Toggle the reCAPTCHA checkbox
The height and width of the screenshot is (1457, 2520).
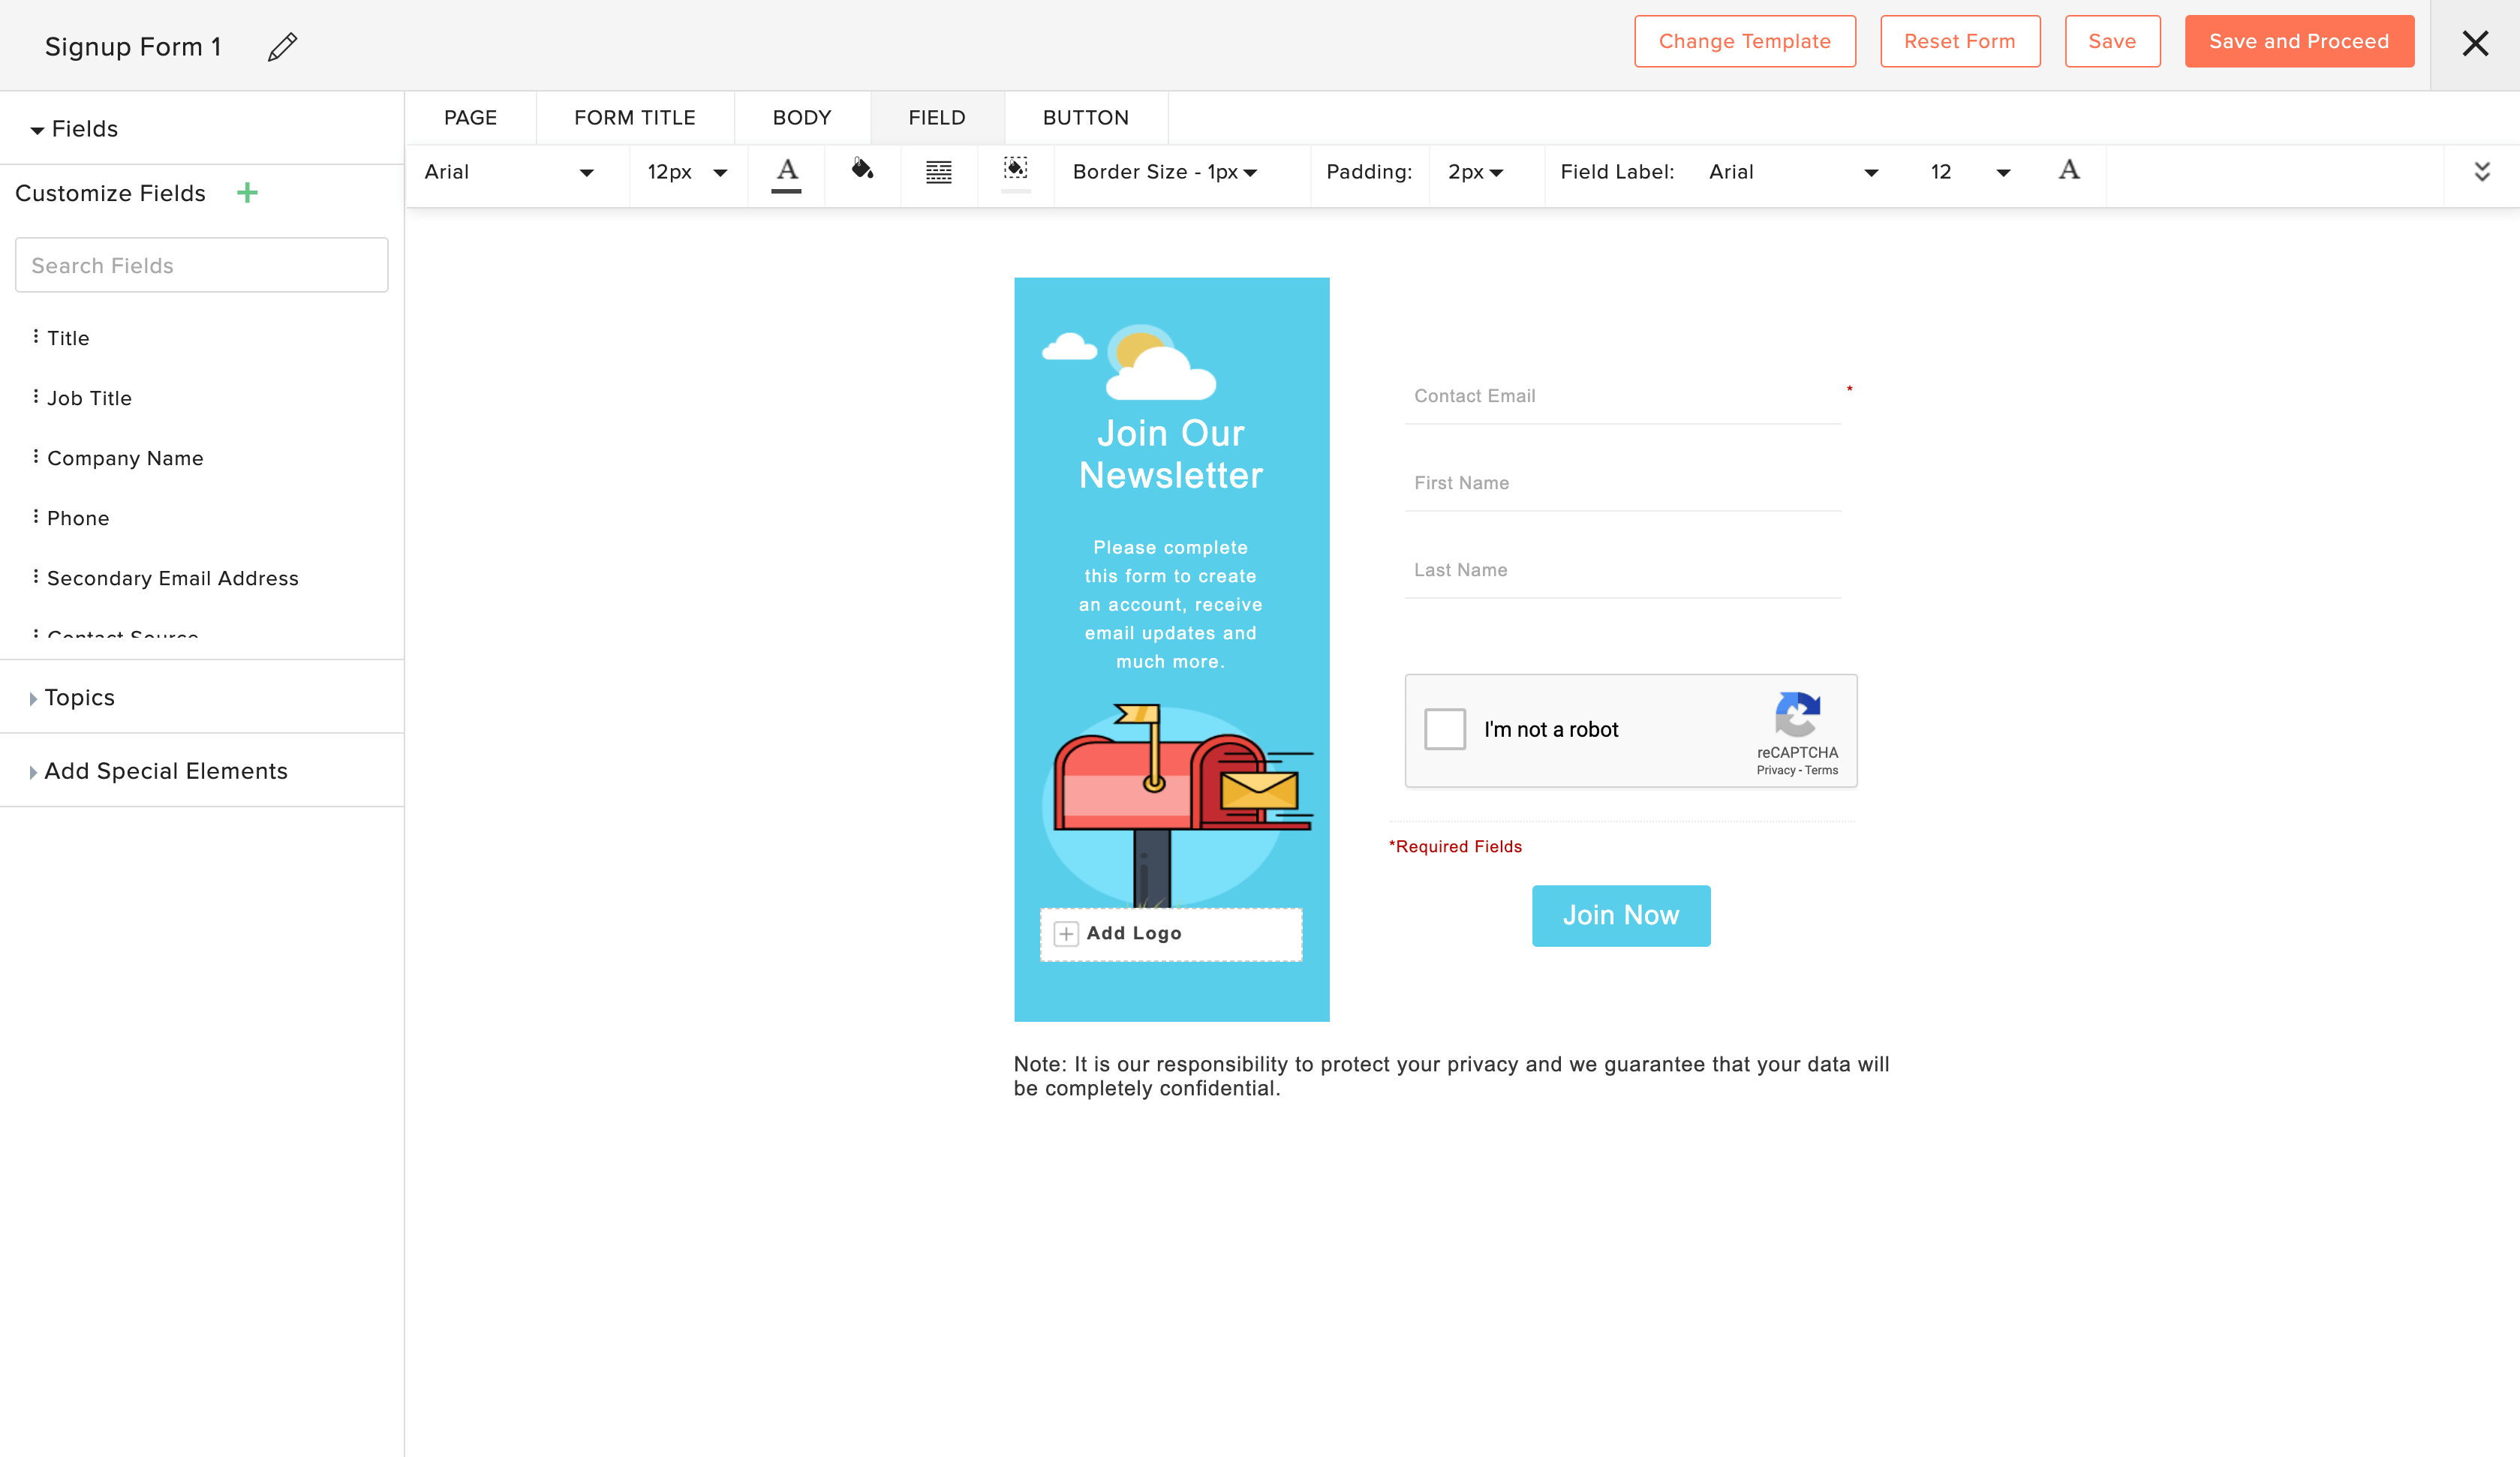(x=1445, y=728)
